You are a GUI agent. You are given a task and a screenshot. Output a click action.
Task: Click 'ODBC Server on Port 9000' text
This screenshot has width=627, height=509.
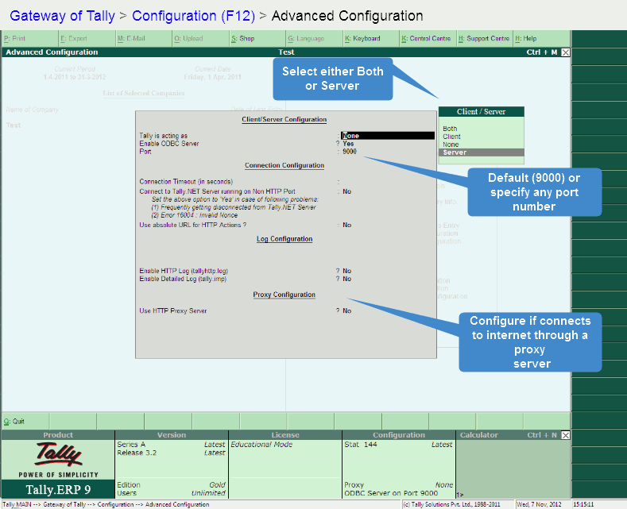tap(391, 493)
